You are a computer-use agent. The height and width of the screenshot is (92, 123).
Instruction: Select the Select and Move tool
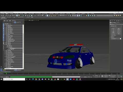click(x=26, y=16)
